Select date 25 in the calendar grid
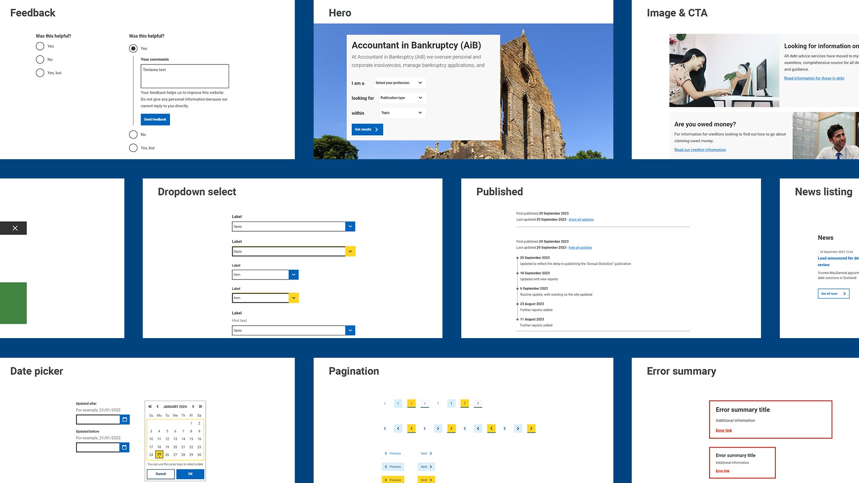Image resolution: width=859 pixels, height=483 pixels. (159, 454)
